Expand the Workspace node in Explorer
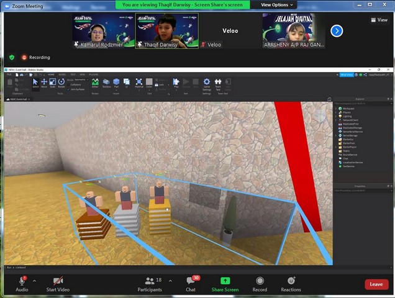Screen dimensions: 395x298 [337, 108]
